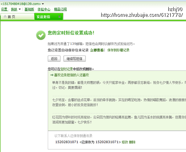Open the account dropdown next to the email address
The width and height of the screenshot is (186, 152).
[x=43, y=4]
